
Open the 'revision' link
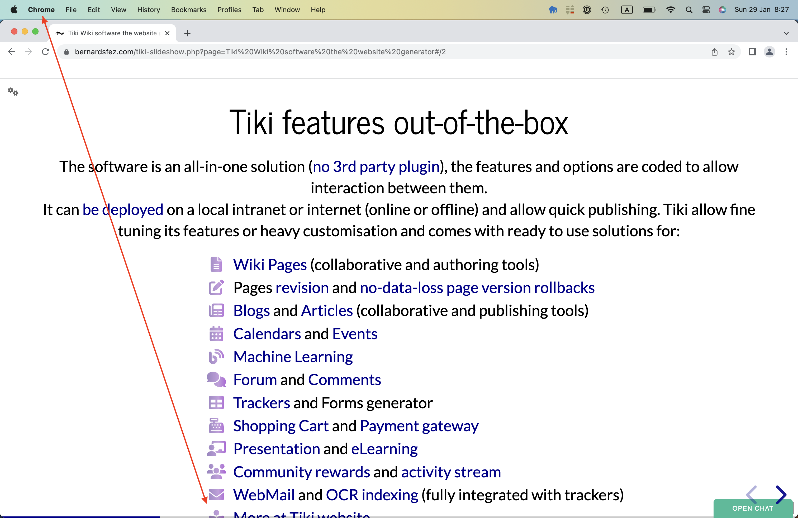coord(302,288)
